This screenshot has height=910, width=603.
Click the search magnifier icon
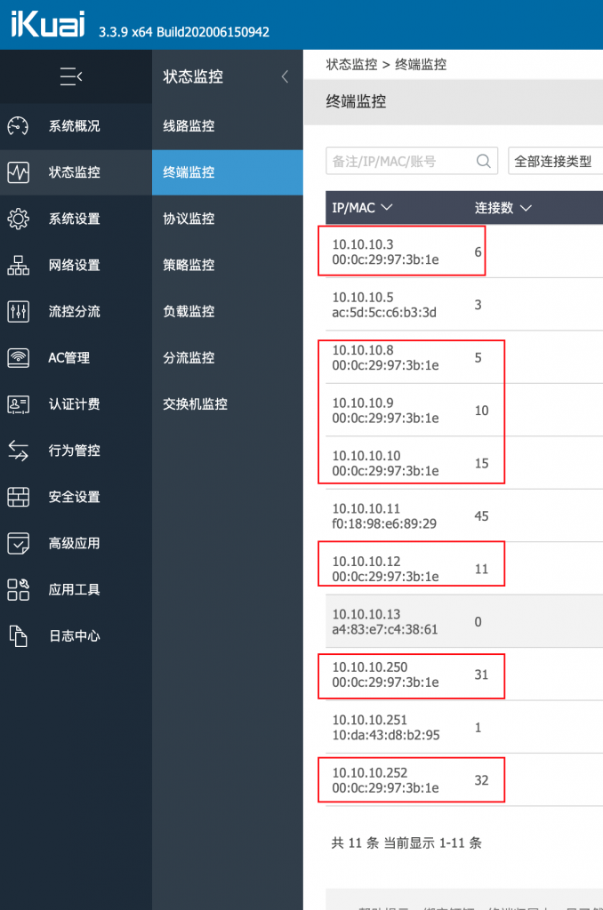(x=483, y=161)
